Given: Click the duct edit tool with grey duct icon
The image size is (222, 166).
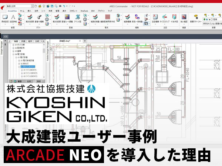Looking at the screenshot, I should (39, 17).
